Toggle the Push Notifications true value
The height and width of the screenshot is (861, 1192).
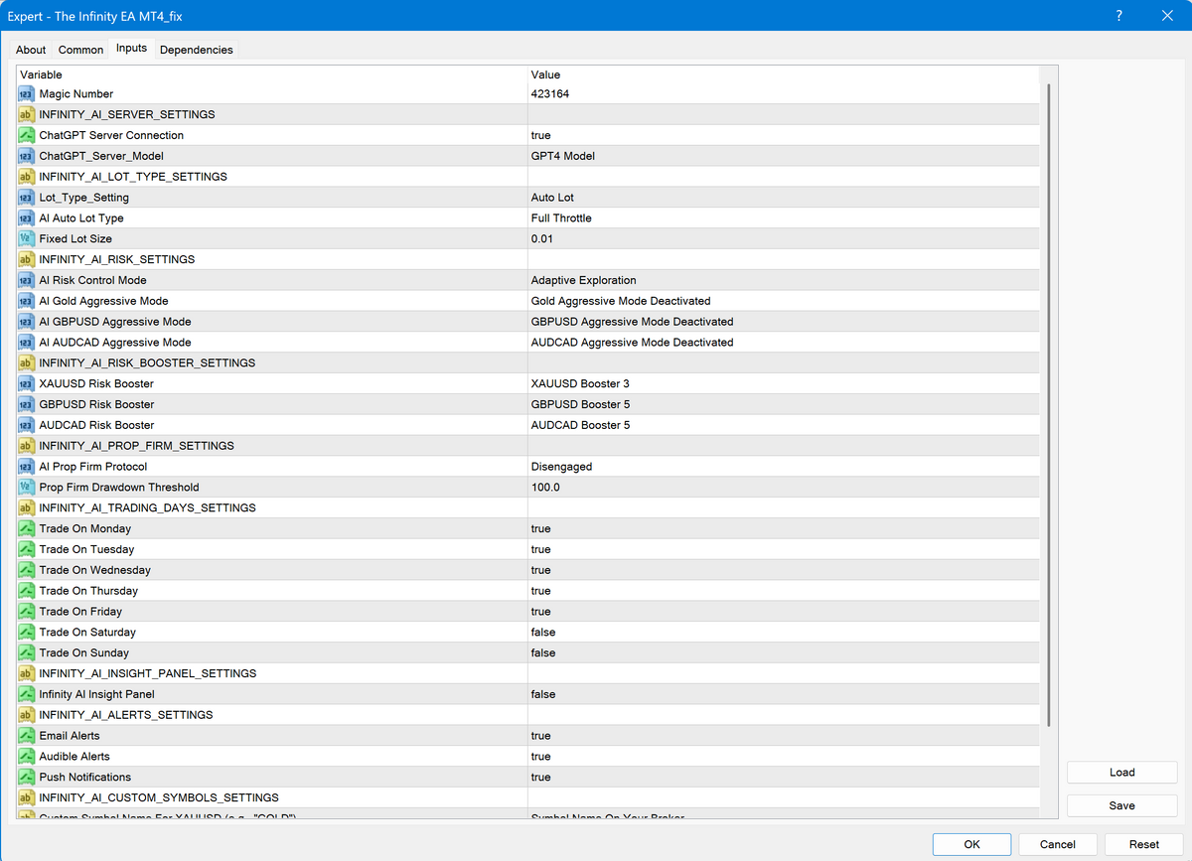(541, 778)
